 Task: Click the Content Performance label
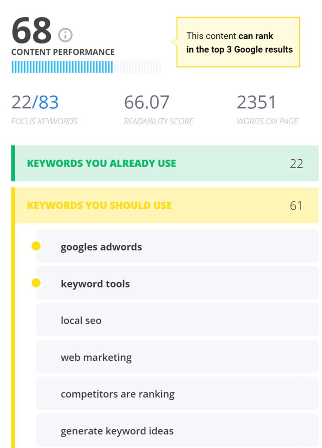(63, 52)
